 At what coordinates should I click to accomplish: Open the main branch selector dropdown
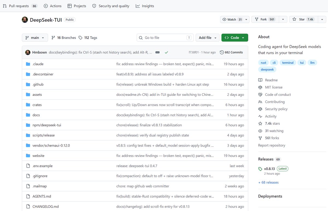tap(35, 38)
